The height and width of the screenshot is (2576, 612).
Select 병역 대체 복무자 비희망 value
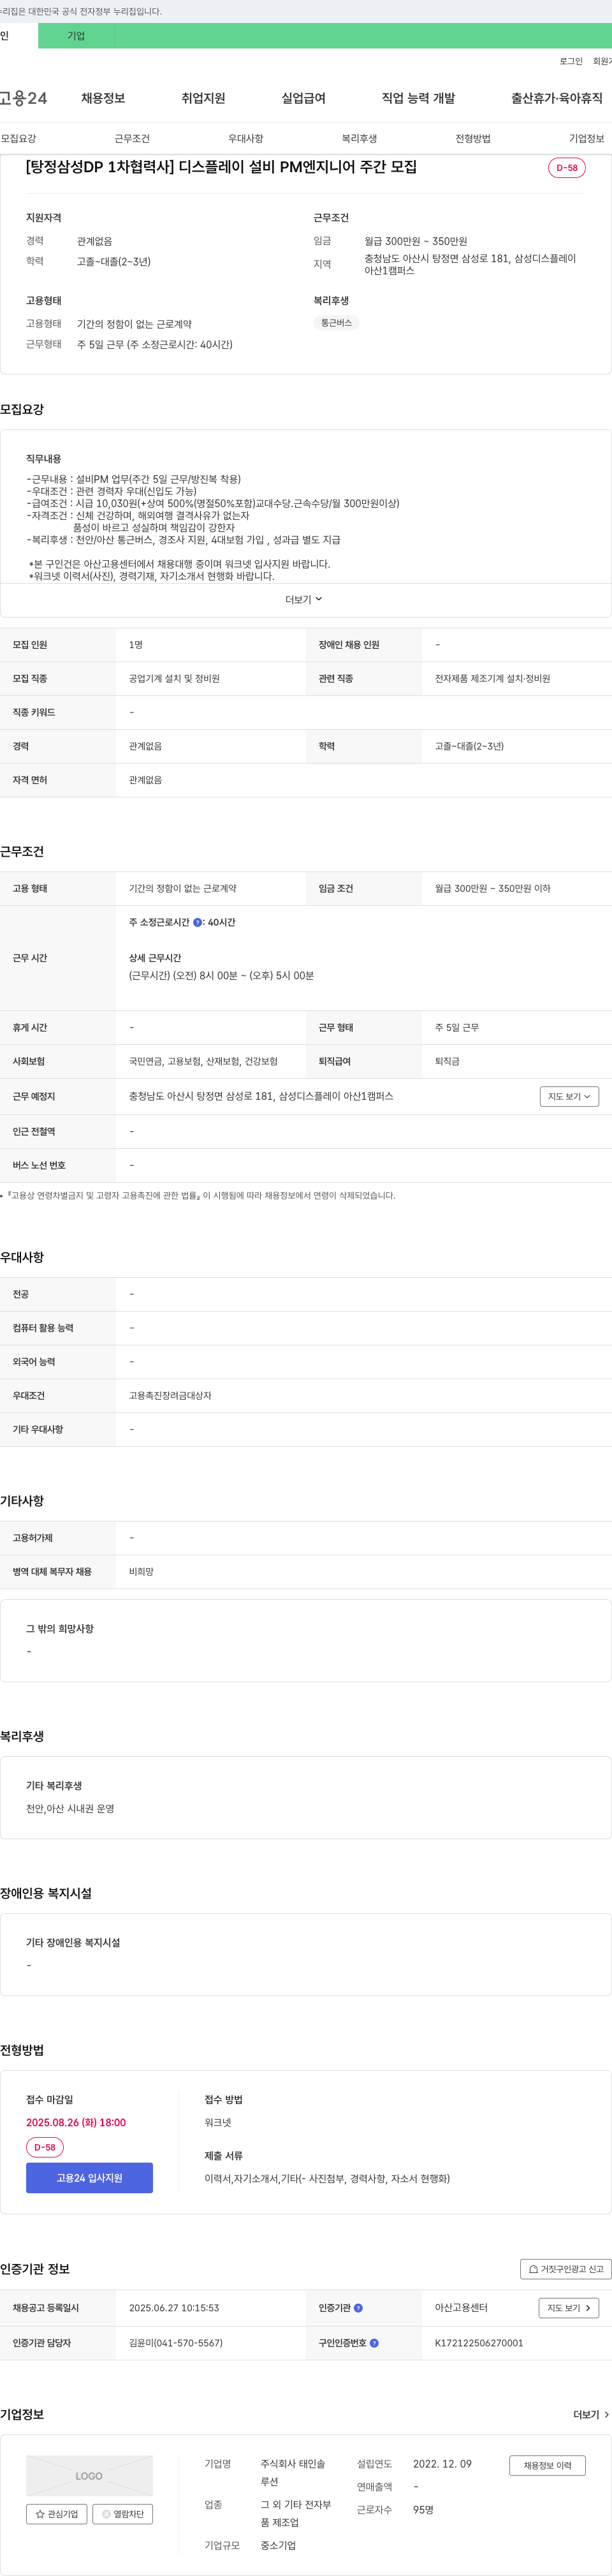coord(141,1571)
